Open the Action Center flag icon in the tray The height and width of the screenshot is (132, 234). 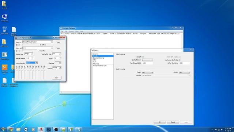click(216, 130)
